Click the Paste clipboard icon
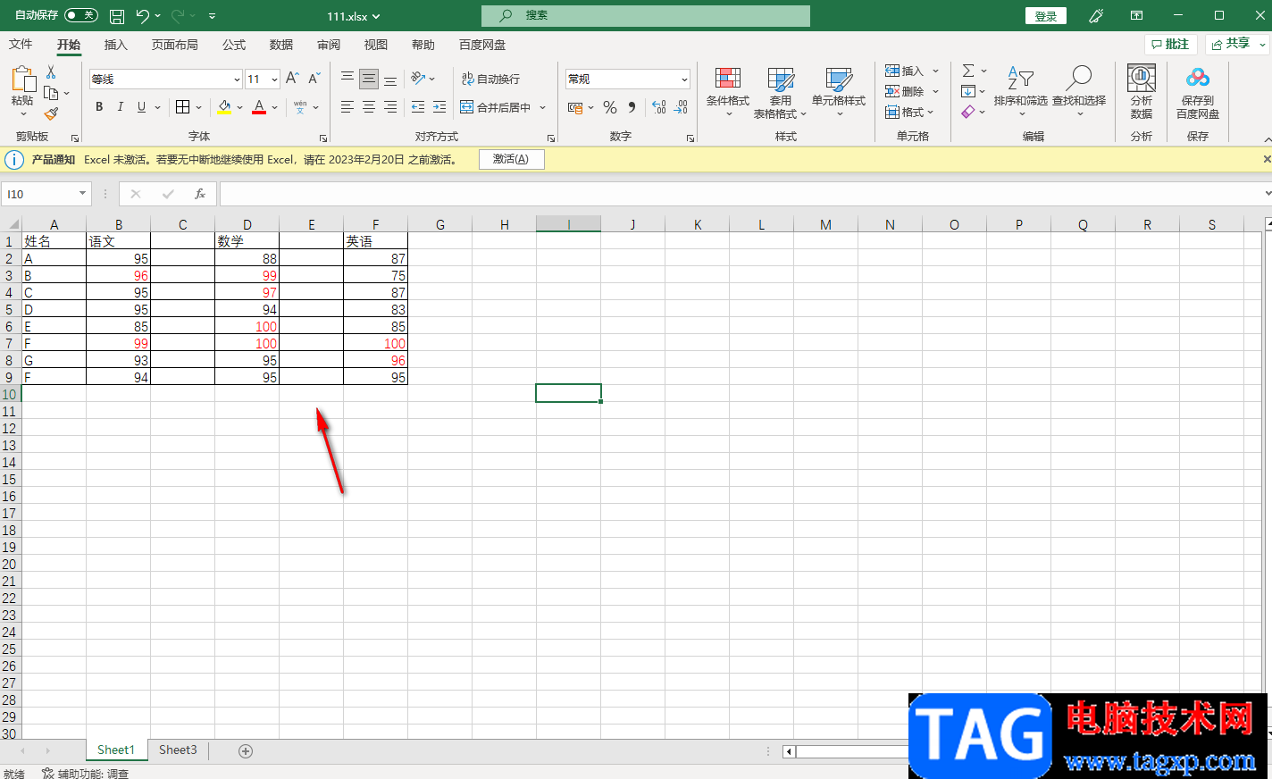1272x779 pixels. click(22, 80)
